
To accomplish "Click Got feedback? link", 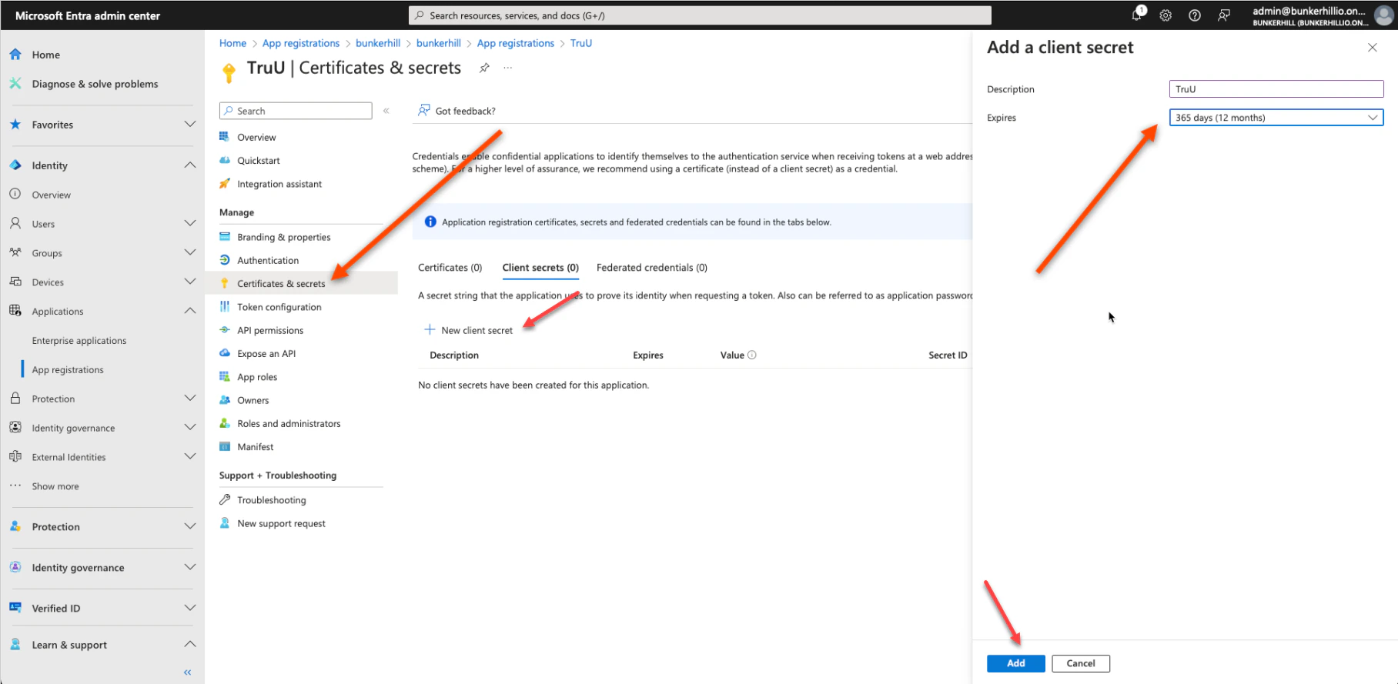I will (457, 111).
